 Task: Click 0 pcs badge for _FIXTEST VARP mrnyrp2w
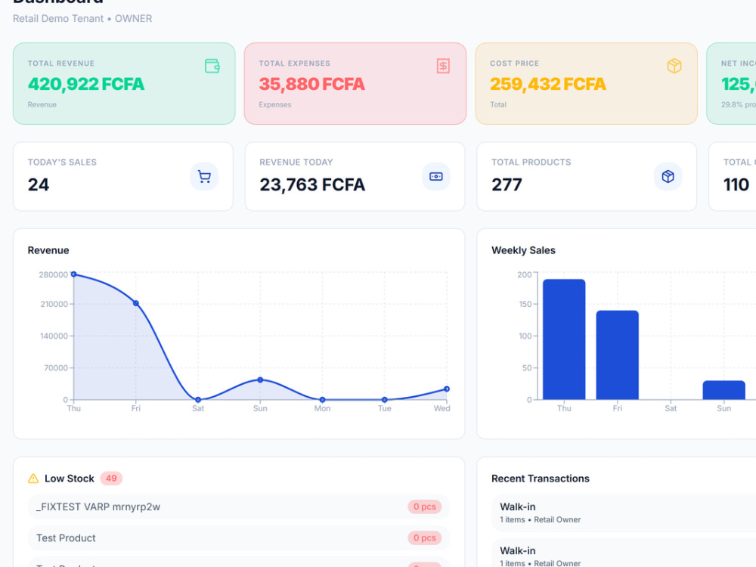425,507
